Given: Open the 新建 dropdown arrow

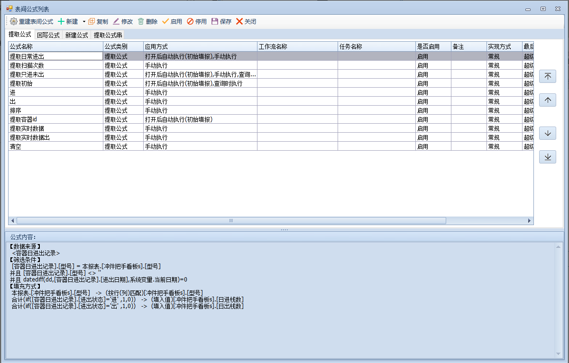Looking at the screenshot, I should tap(84, 21).
